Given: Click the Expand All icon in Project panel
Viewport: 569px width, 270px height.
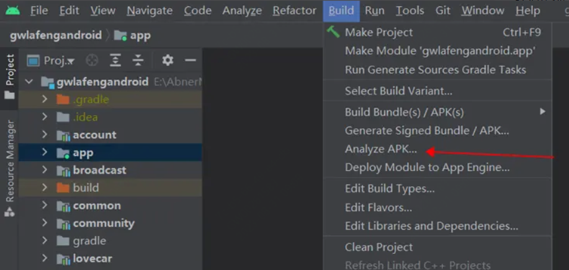Looking at the screenshot, I should pyautogui.click(x=115, y=60).
